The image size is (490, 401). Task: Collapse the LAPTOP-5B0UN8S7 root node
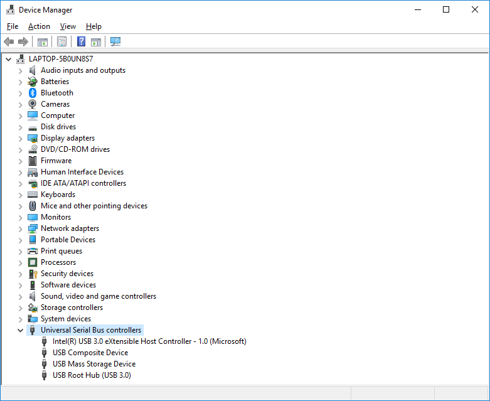[x=8, y=59]
